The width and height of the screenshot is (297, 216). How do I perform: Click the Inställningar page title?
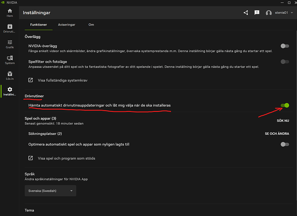36,13
